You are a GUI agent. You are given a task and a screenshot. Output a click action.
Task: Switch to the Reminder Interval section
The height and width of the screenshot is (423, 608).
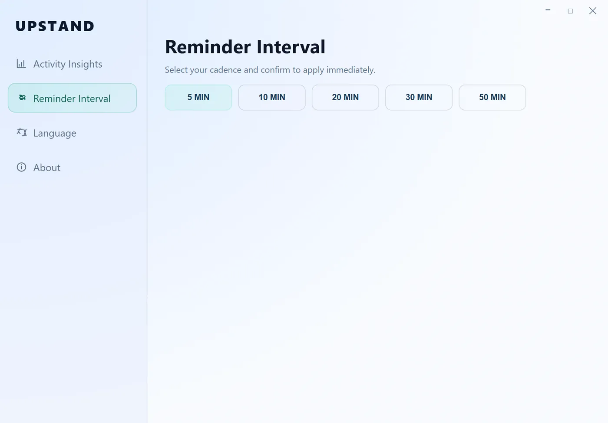click(x=72, y=98)
